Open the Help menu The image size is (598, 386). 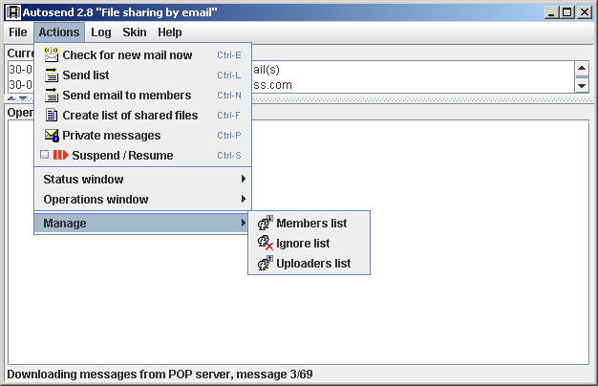[170, 32]
